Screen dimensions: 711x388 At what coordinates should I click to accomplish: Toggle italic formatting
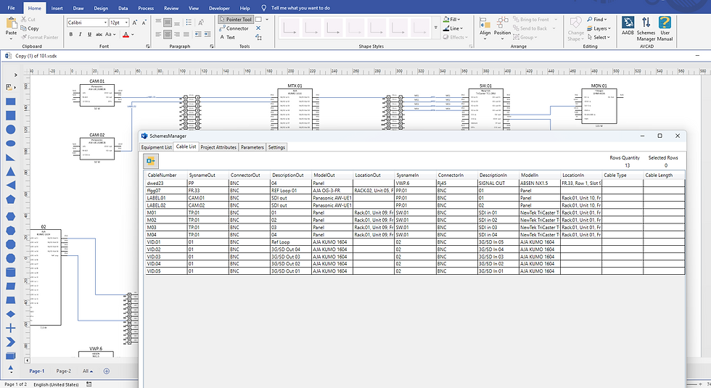80,35
